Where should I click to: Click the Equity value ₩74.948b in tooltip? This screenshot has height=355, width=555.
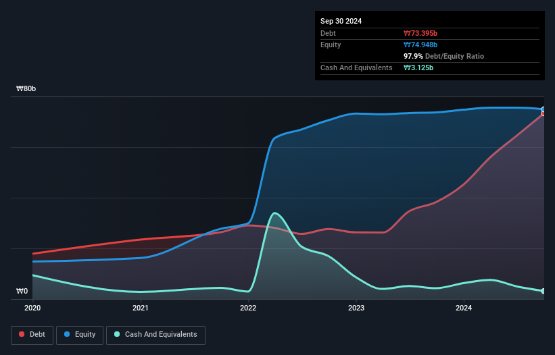coord(420,45)
